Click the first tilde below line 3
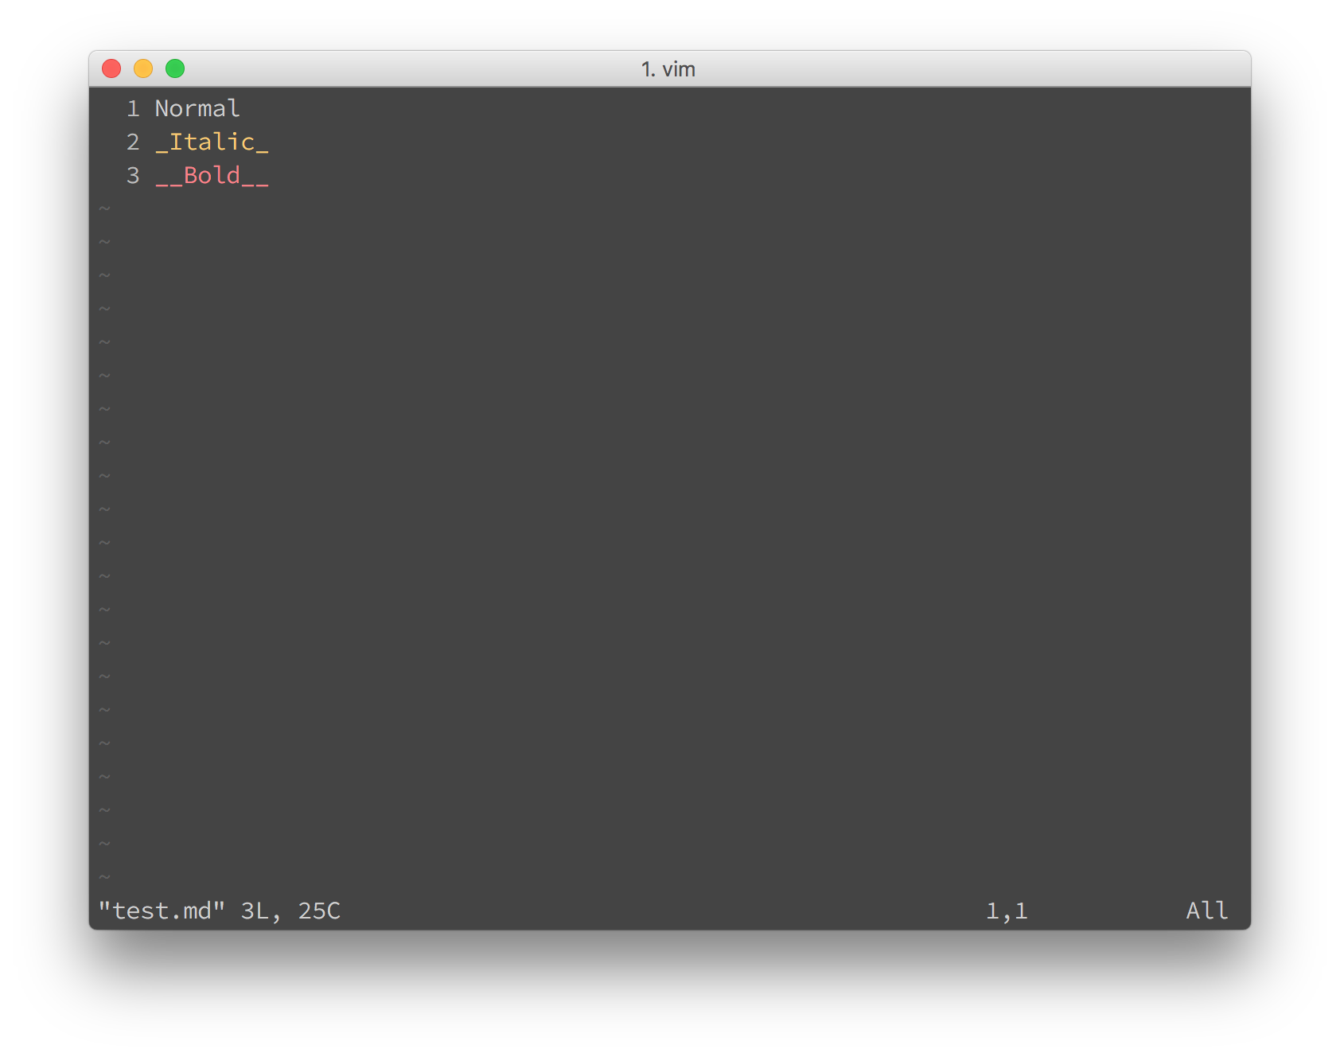Screen dimensions: 1340x1057 point(104,209)
